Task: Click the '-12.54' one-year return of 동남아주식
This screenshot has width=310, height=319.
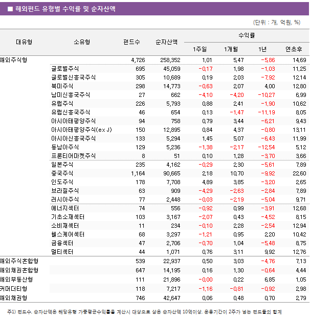Action: coord(267,148)
